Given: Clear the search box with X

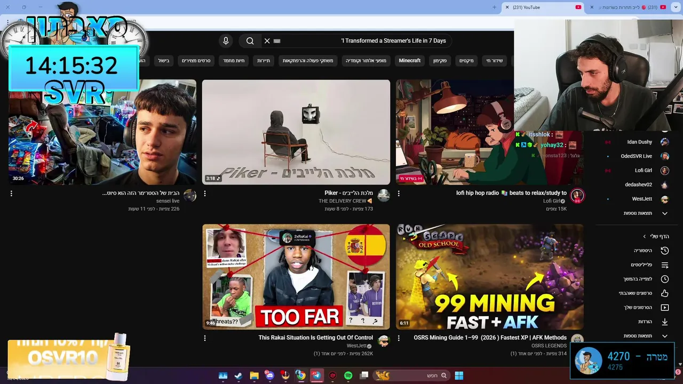Looking at the screenshot, I should 267,41.
